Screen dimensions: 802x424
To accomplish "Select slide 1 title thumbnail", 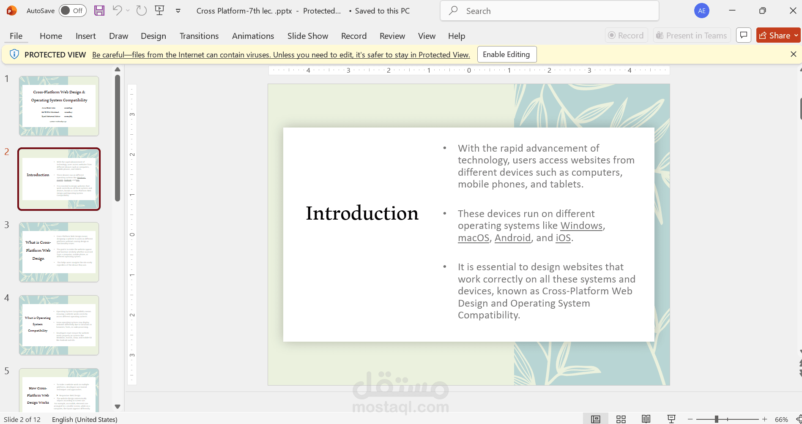I will 59,106.
